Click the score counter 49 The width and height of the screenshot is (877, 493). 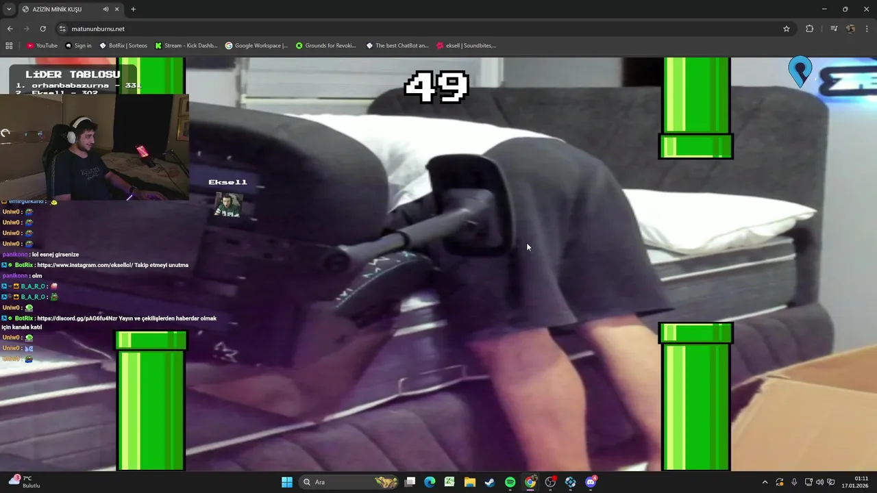coord(436,87)
